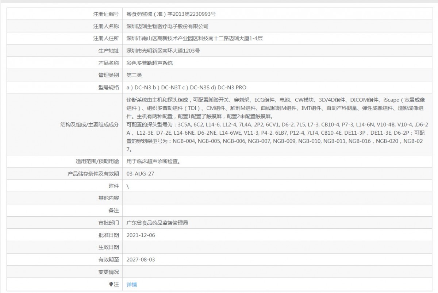The height and width of the screenshot is (293, 438).
Task: Click production address 深圳市光明新区南环大道1203号
Action: click(x=163, y=51)
